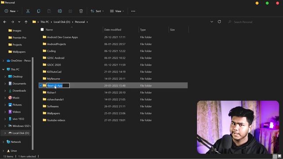Open the Sort dropdown menu
This screenshot has width=283, height=159.
point(97,11)
